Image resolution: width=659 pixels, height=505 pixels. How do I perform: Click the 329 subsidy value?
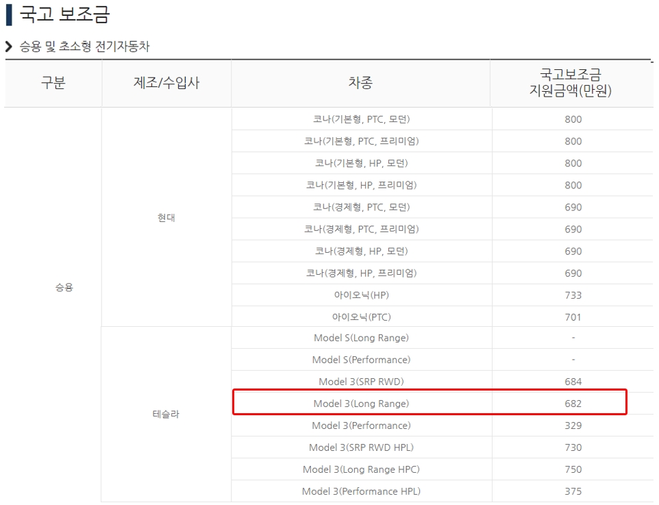coord(573,426)
